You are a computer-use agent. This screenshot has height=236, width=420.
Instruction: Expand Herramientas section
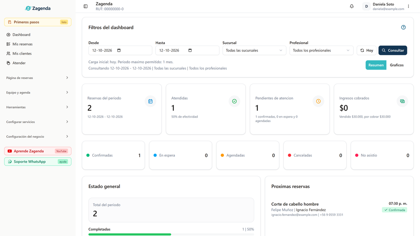tap(37, 107)
